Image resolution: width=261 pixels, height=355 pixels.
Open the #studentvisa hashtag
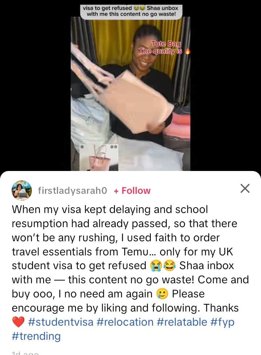pyautogui.click(x=61, y=322)
